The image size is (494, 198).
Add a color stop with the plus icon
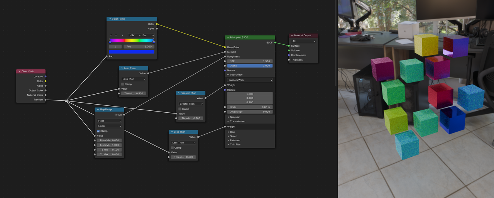[x=111, y=35]
